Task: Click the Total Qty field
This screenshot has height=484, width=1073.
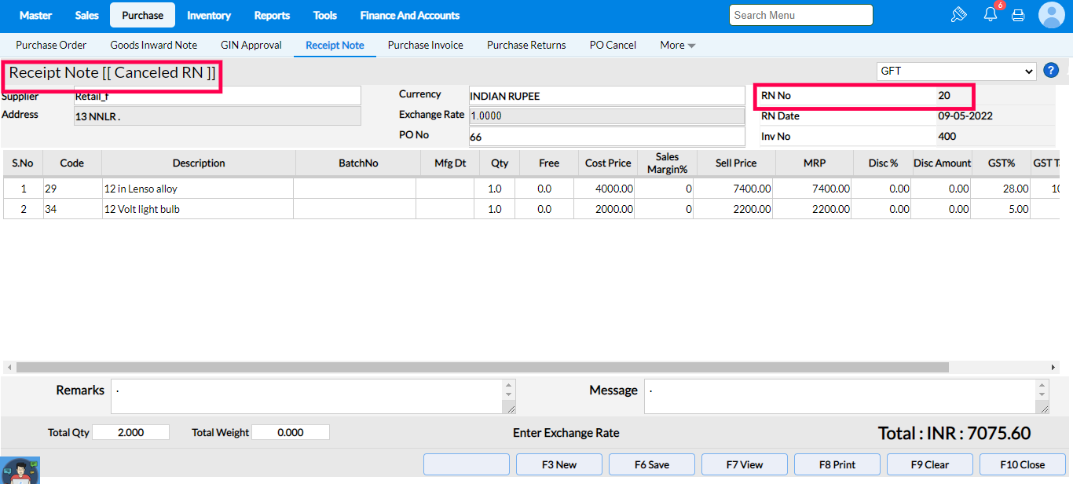Action: click(130, 432)
